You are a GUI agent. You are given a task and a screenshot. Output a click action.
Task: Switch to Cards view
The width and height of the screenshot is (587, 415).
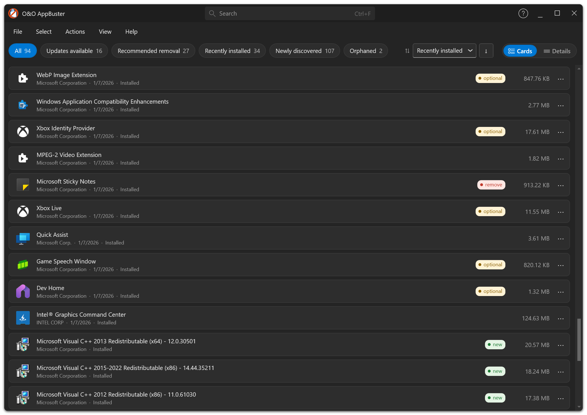[x=520, y=51]
